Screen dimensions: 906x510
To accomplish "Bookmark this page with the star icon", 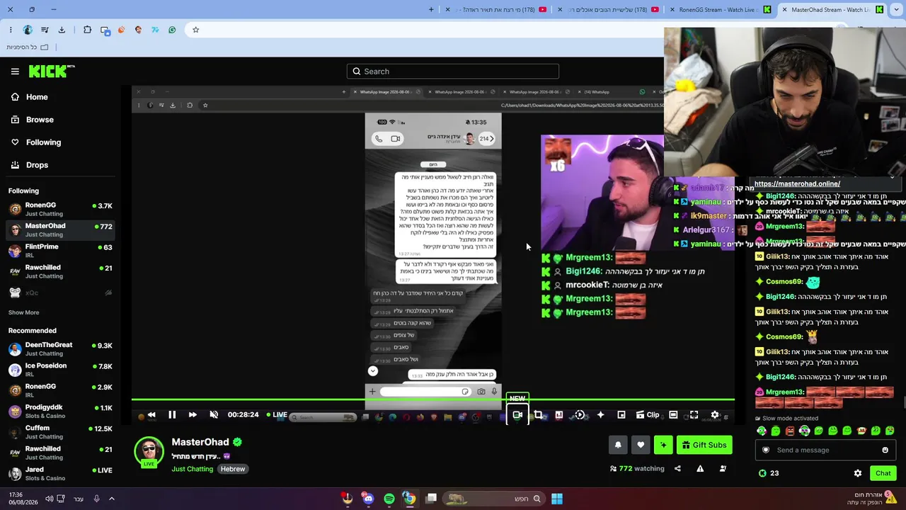I will click(x=196, y=30).
